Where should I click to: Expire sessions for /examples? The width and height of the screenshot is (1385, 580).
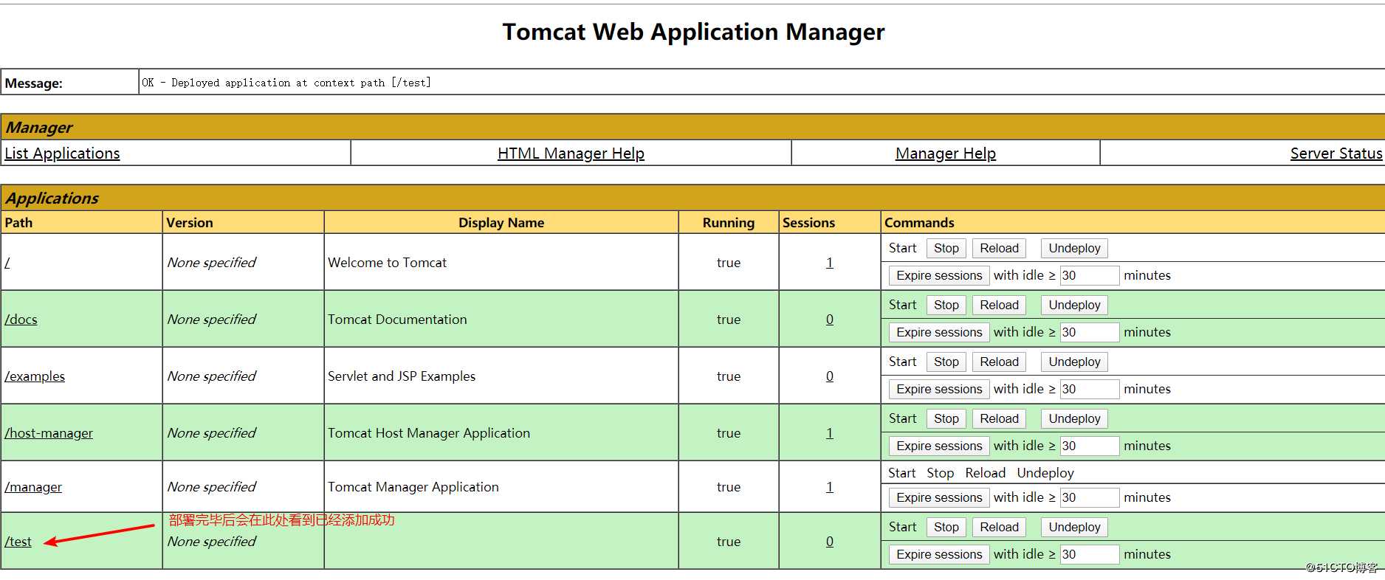(939, 390)
